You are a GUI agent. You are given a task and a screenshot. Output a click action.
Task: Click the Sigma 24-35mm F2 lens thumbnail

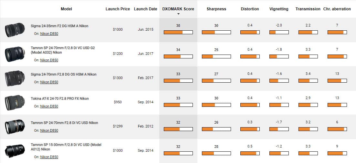pos(15,30)
